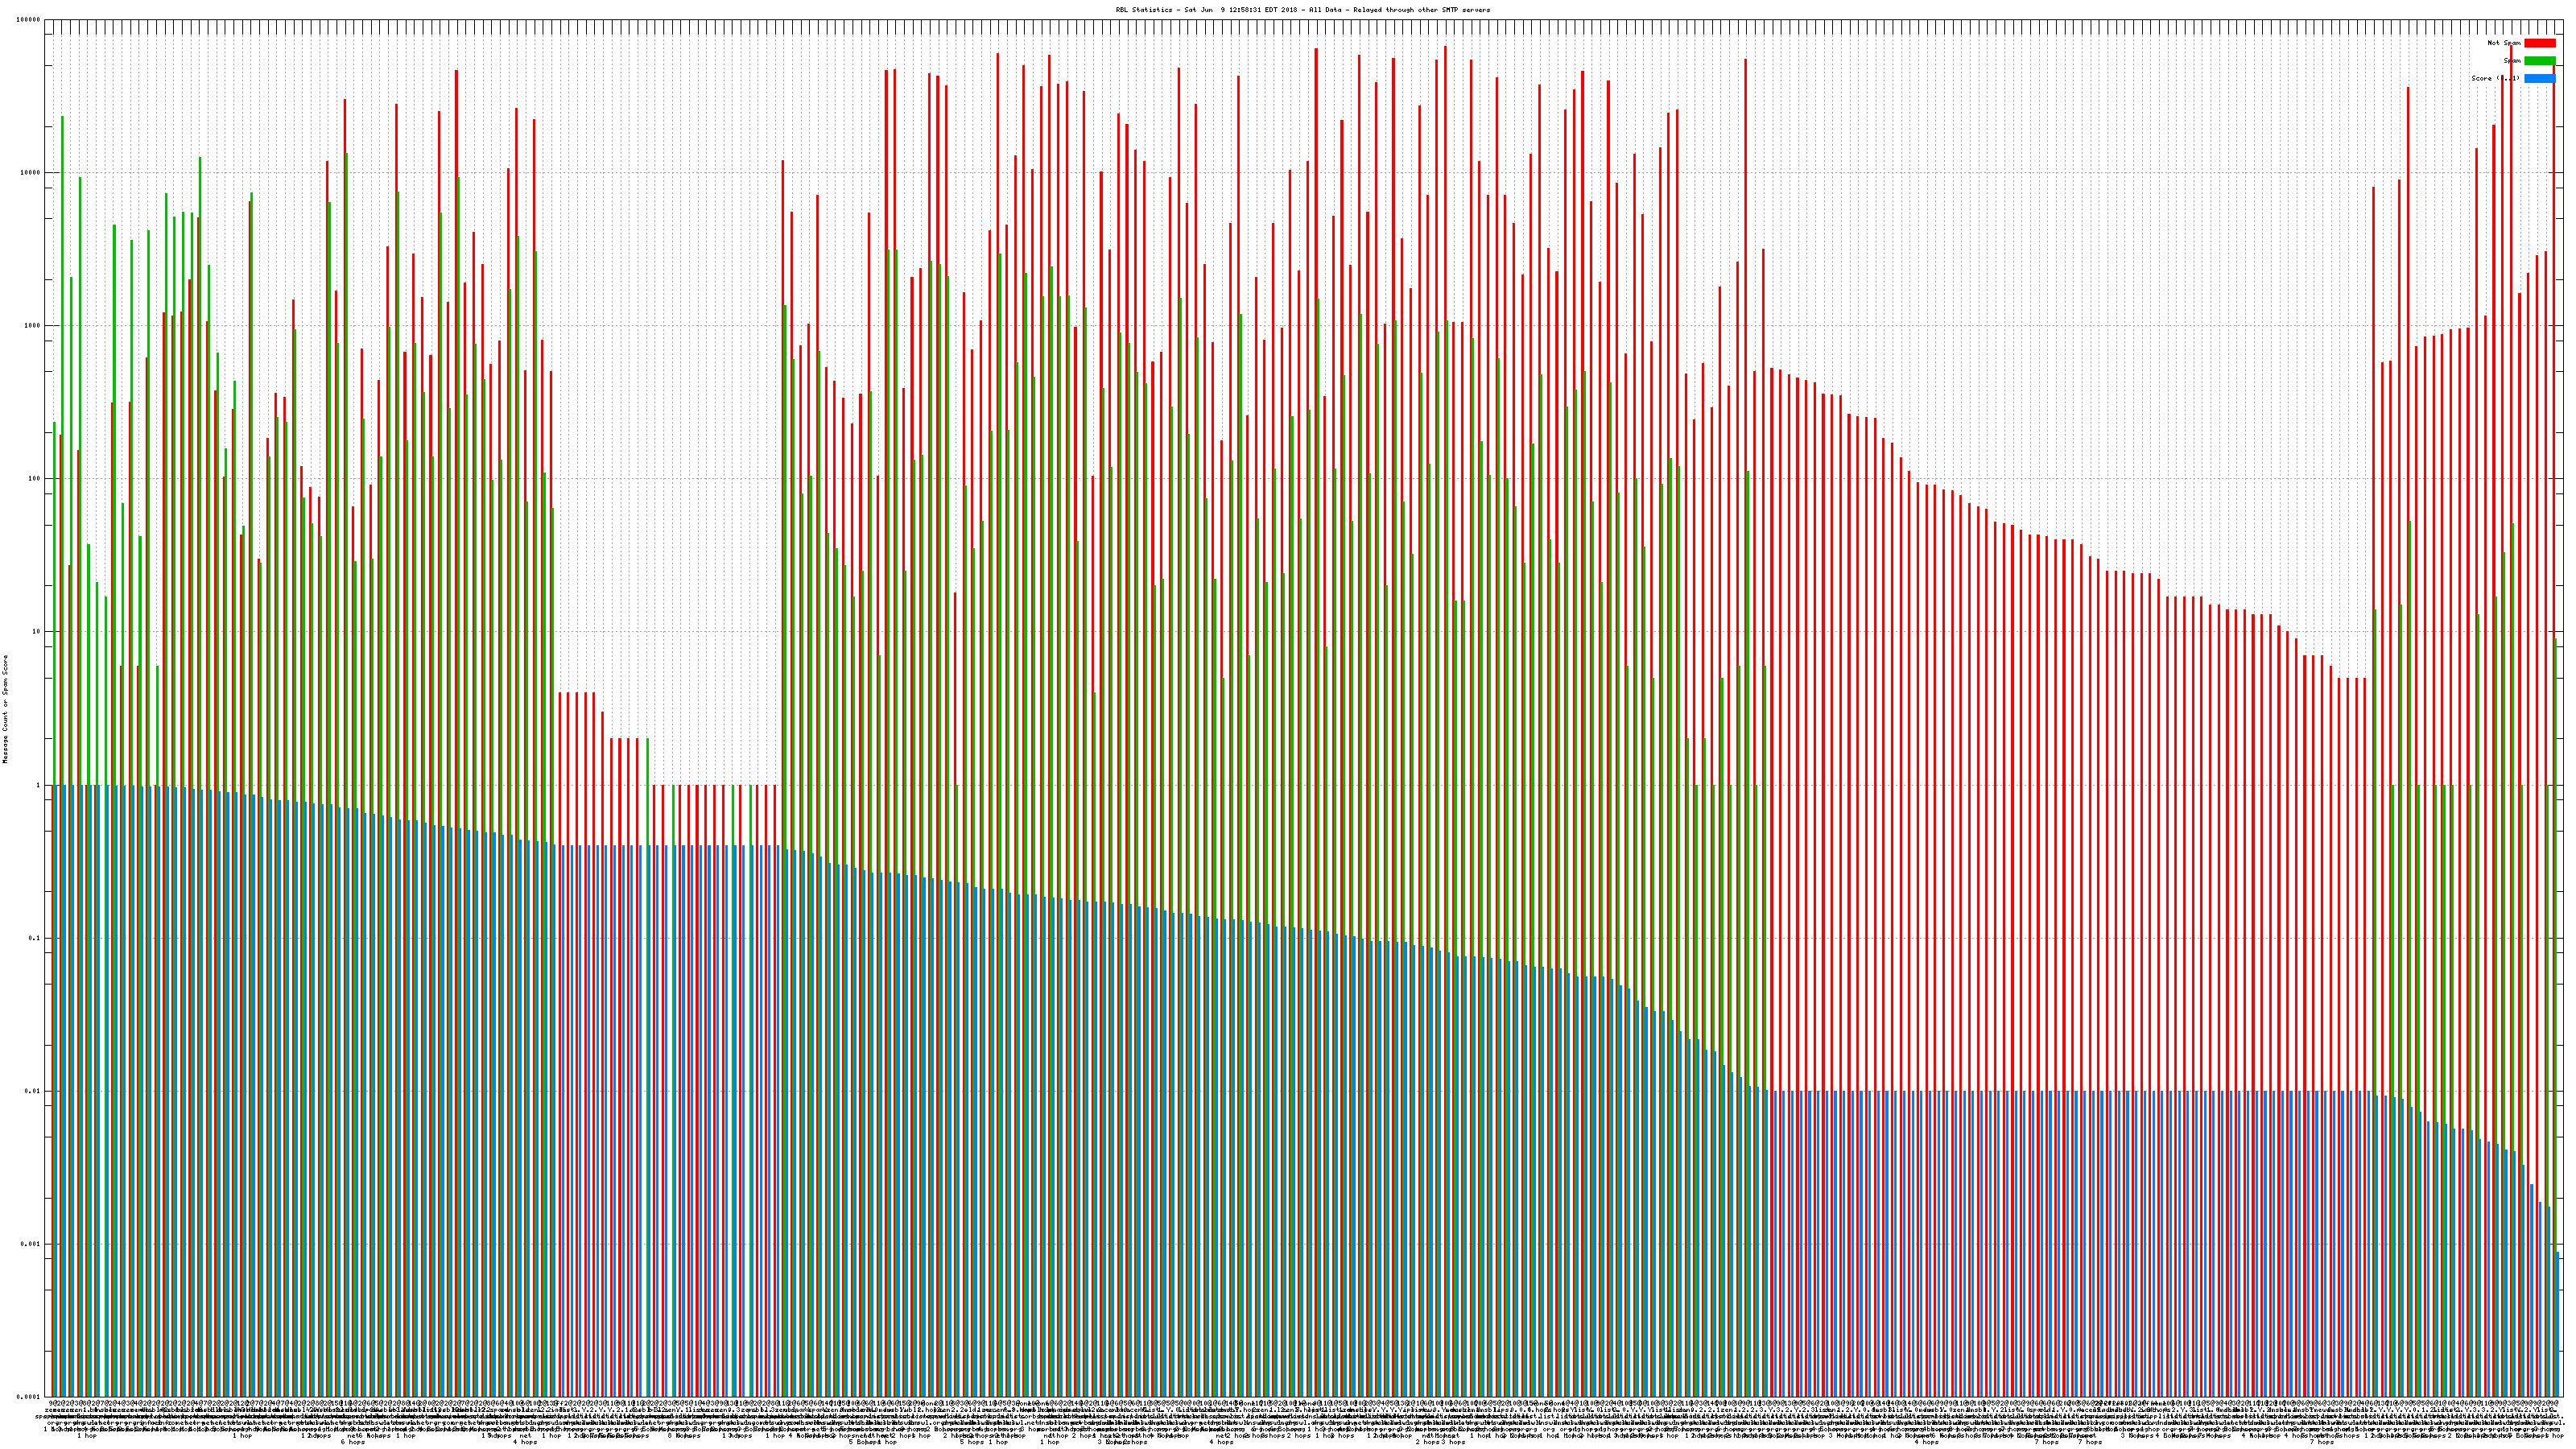
Task: Click the 100 y-axis tick label
Action: (x=34, y=479)
